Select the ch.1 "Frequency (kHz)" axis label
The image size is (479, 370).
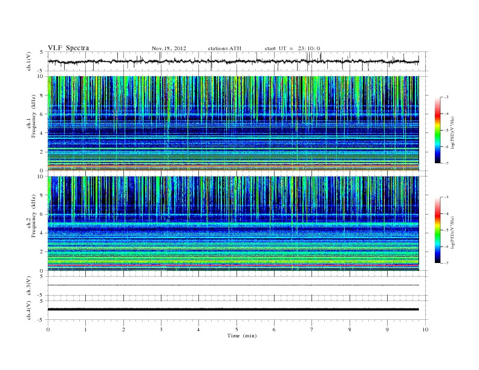pyautogui.click(x=33, y=116)
